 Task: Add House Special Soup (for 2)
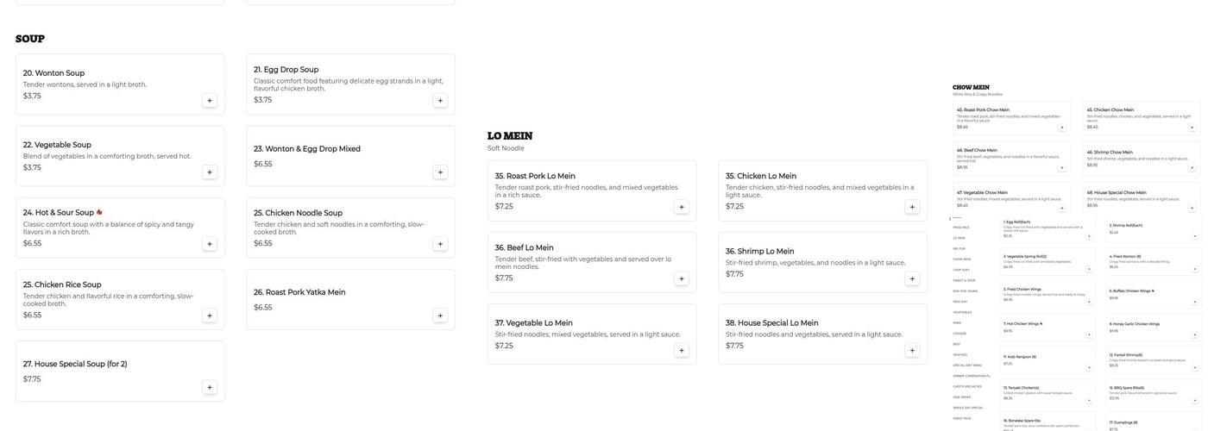(x=210, y=387)
